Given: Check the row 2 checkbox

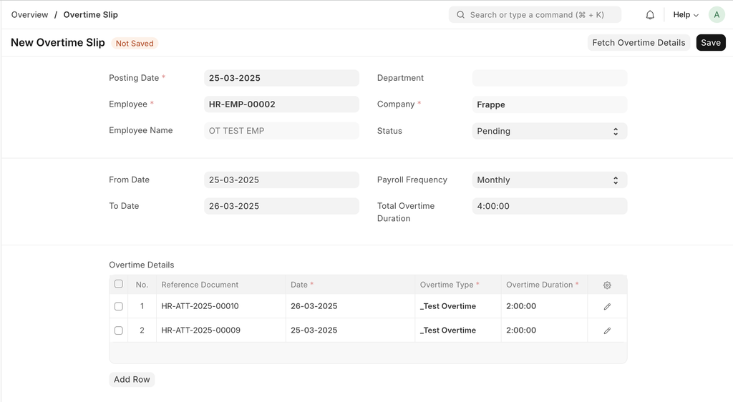Looking at the screenshot, I should tap(119, 330).
